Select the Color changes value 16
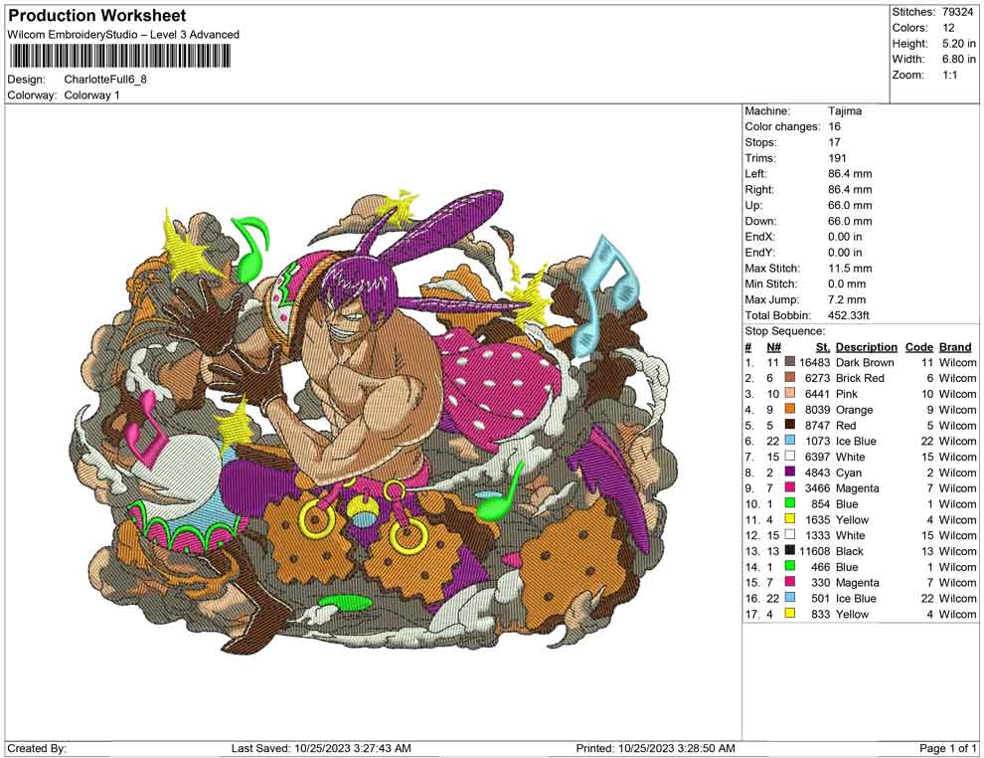The height and width of the screenshot is (758, 984). point(834,126)
